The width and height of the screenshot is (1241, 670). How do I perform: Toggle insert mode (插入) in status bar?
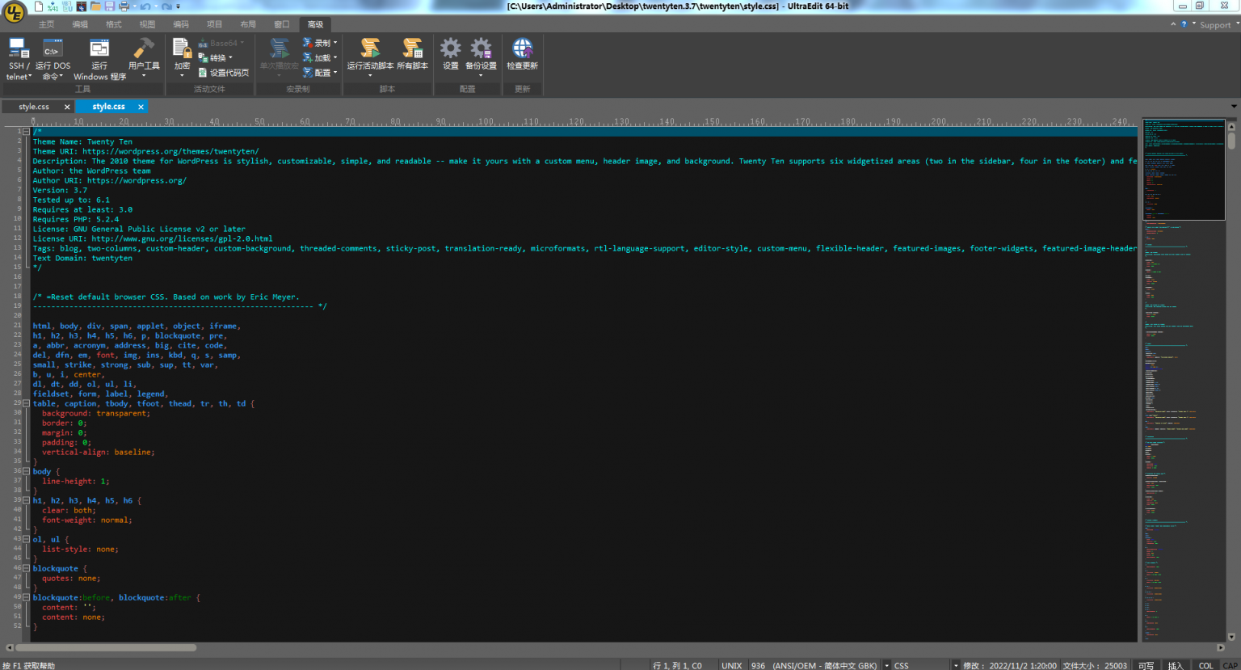tap(1175, 665)
